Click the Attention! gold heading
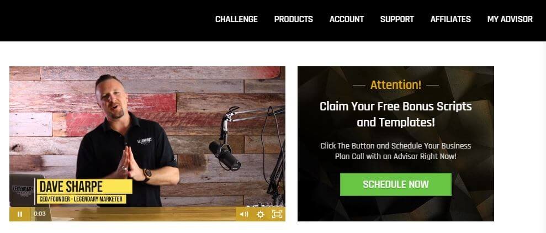The height and width of the screenshot is (233, 546). (396, 84)
